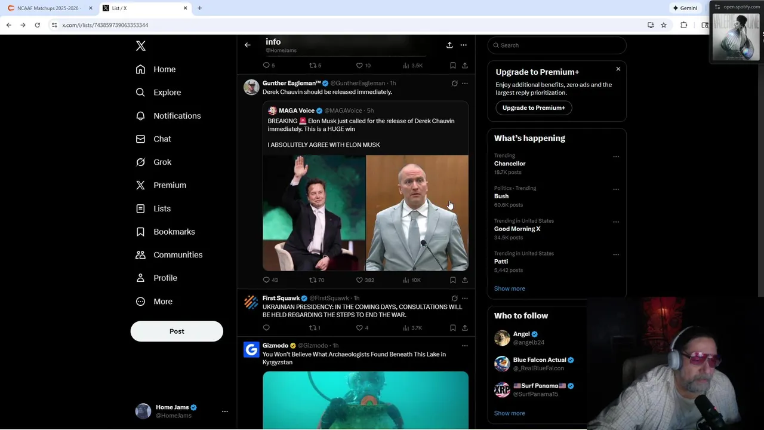Image resolution: width=764 pixels, height=430 pixels.
Task: Click the X logo icon
Action: [141, 46]
